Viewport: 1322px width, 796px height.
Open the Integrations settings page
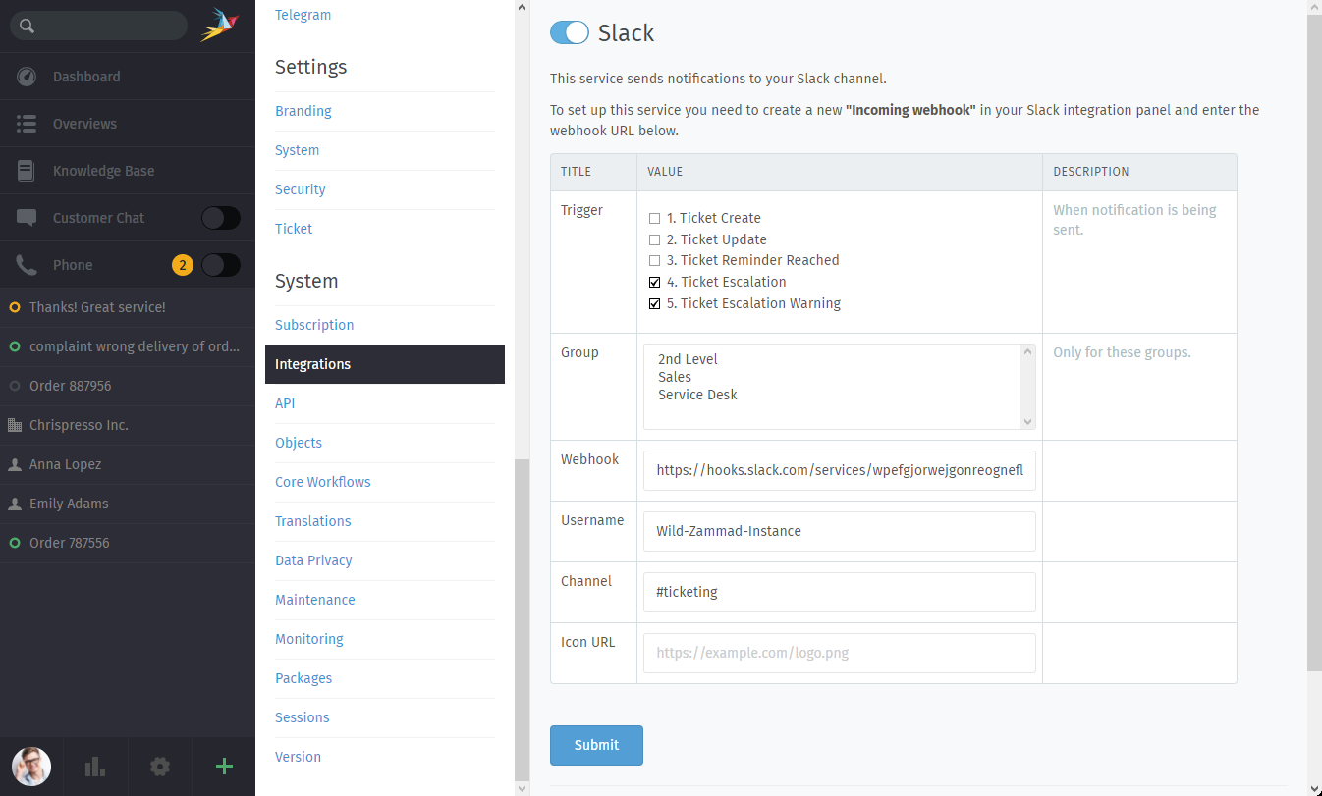[x=385, y=364]
